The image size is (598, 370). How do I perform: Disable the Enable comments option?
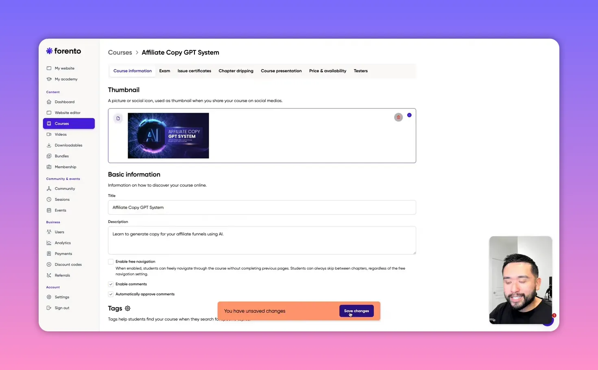click(x=111, y=284)
